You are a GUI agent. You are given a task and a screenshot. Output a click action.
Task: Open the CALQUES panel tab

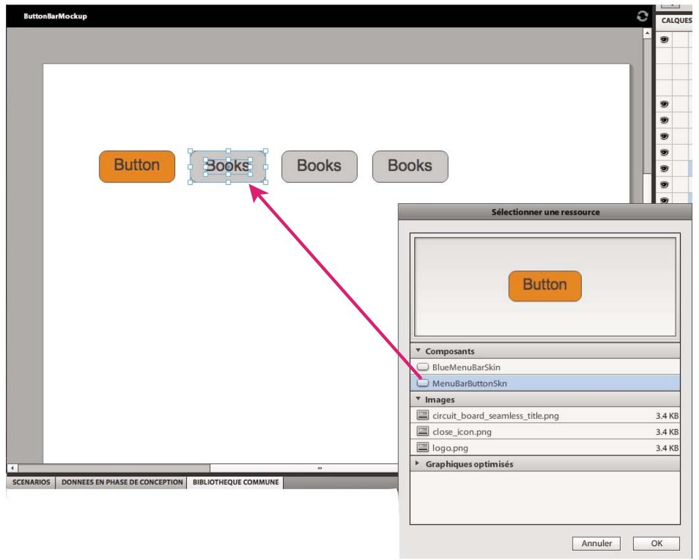pyautogui.click(x=676, y=20)
